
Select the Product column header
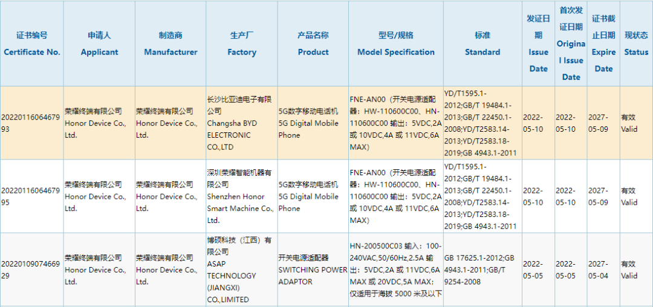313,44
